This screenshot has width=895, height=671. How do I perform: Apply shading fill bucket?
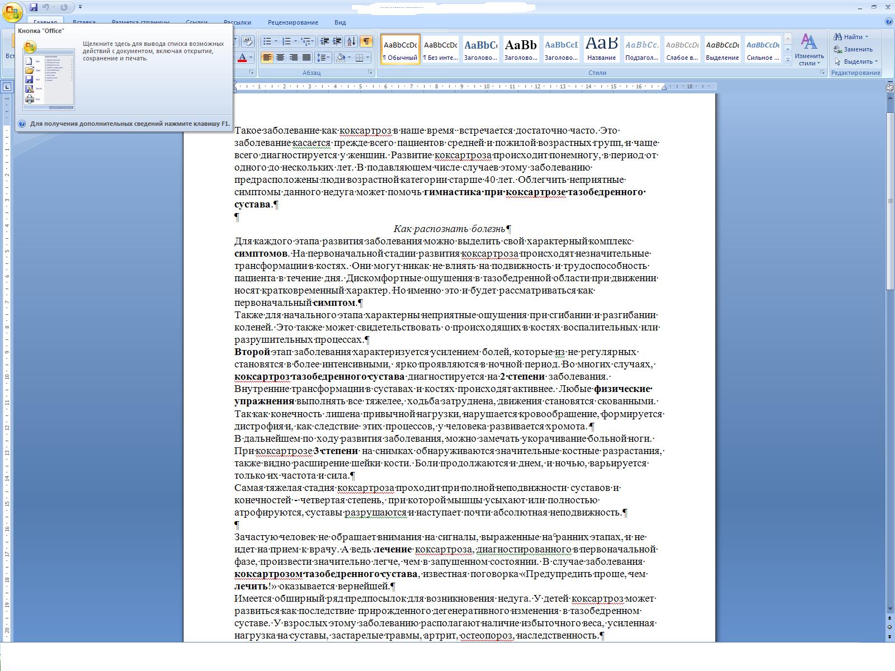pos(340,57)
